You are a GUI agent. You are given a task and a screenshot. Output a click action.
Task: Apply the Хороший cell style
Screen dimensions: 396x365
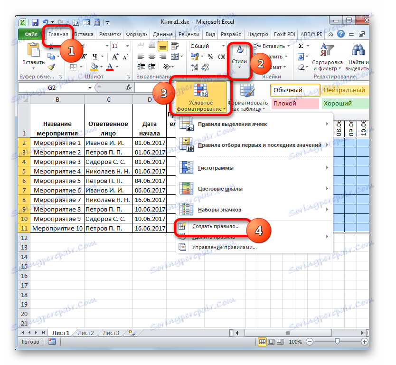coord(345,104)
